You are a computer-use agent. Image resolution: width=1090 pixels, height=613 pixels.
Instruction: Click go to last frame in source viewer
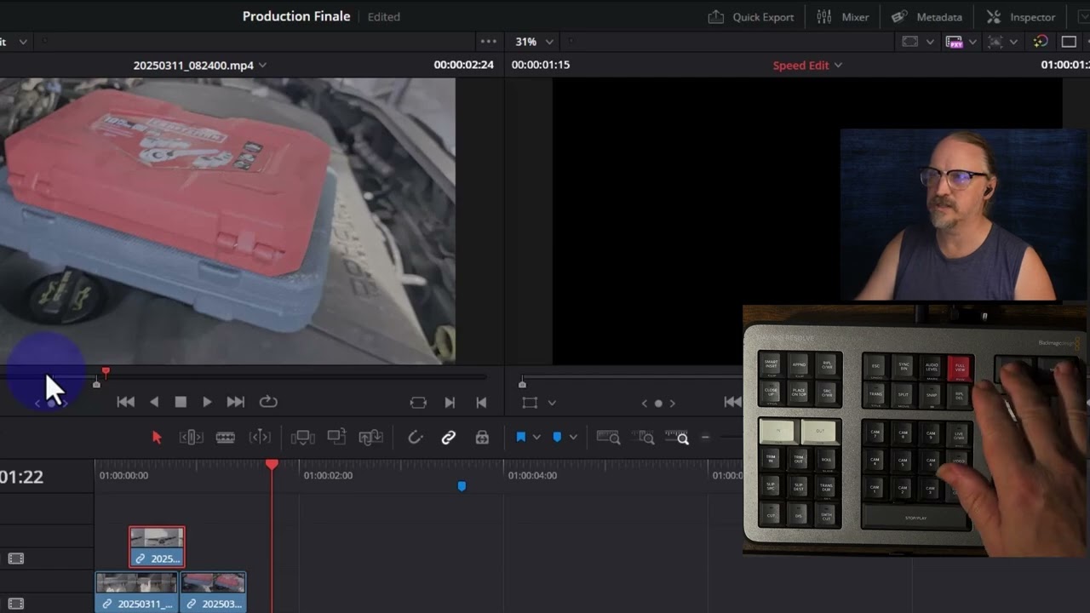click(236, 402)
